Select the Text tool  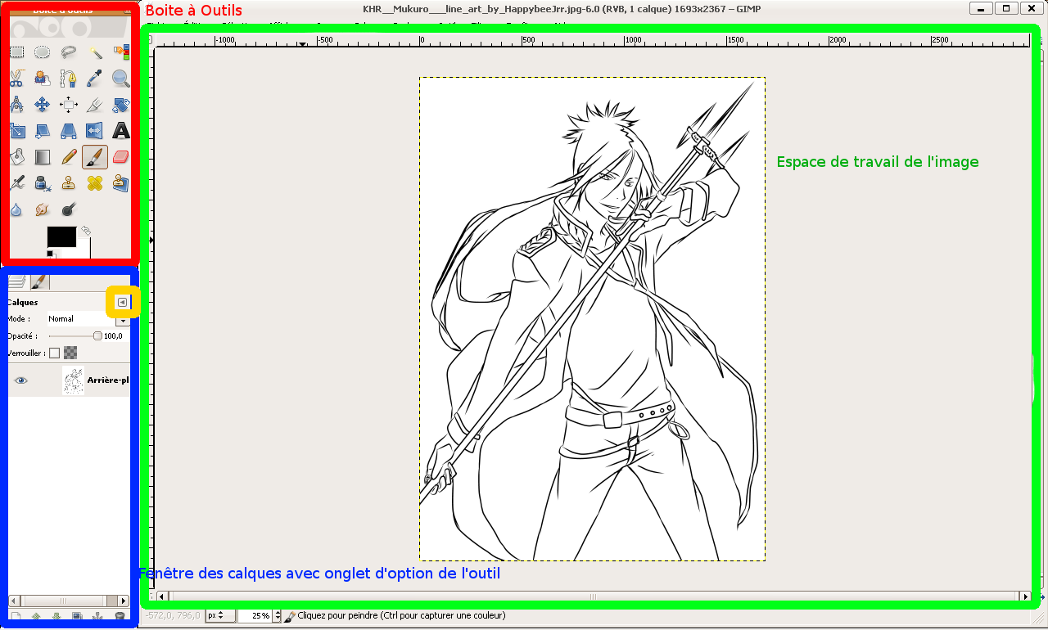pyautogui.click(x=120, y=131)
